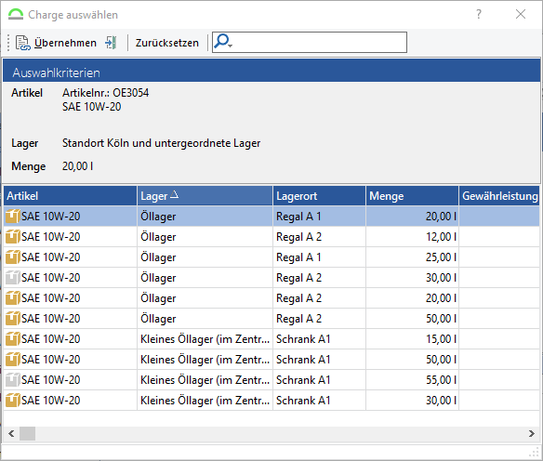The image size is (543, 461).
Task: Select Öllager cell in the 25,00 l row
Action: pos(205,257)
